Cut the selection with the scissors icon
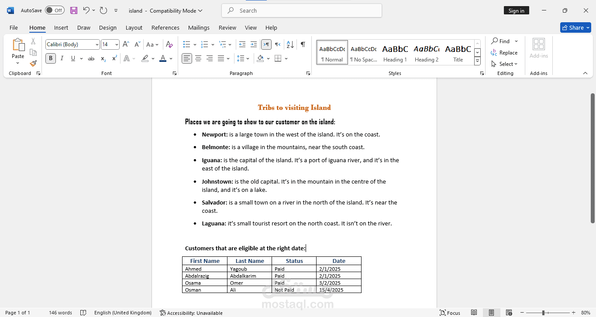The image size is (596, 317). pyautogui.click(x=33, y=41)
